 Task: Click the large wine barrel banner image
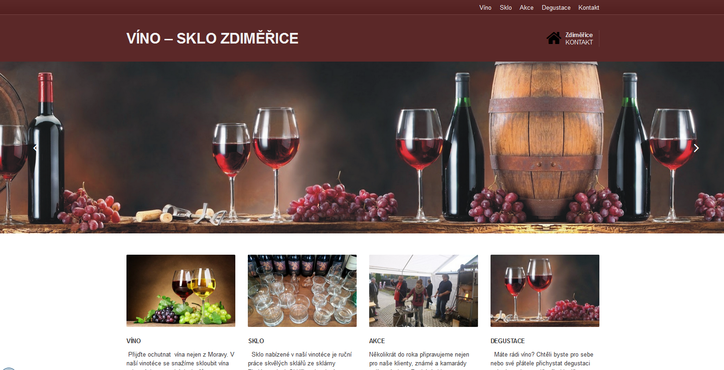(362, 147)
